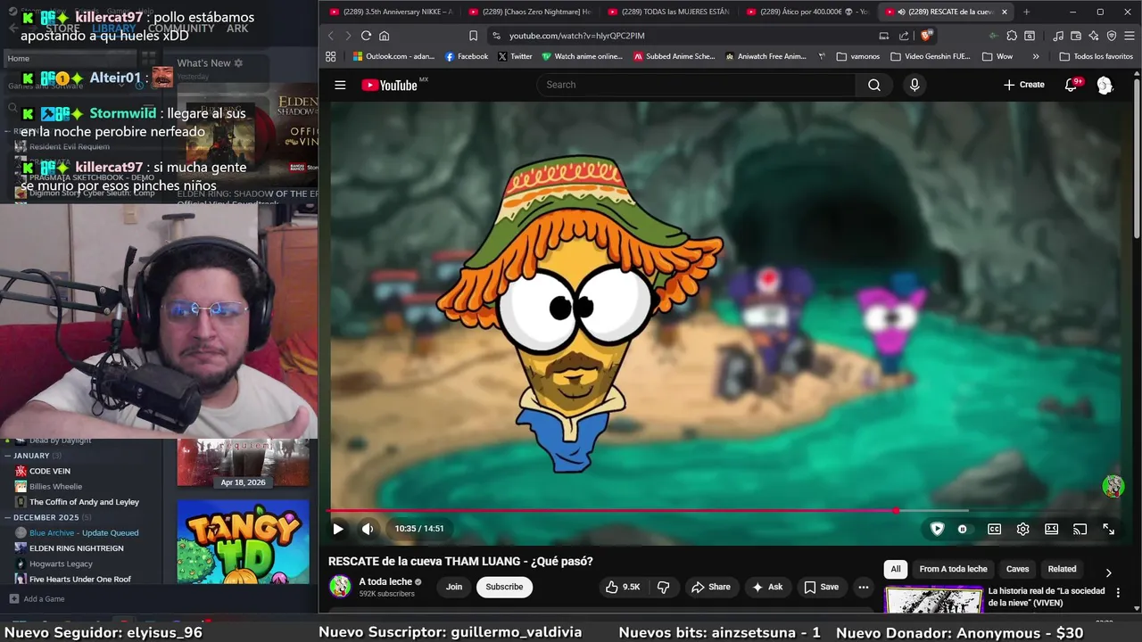Open a new browser tab

pos(1026,12)
